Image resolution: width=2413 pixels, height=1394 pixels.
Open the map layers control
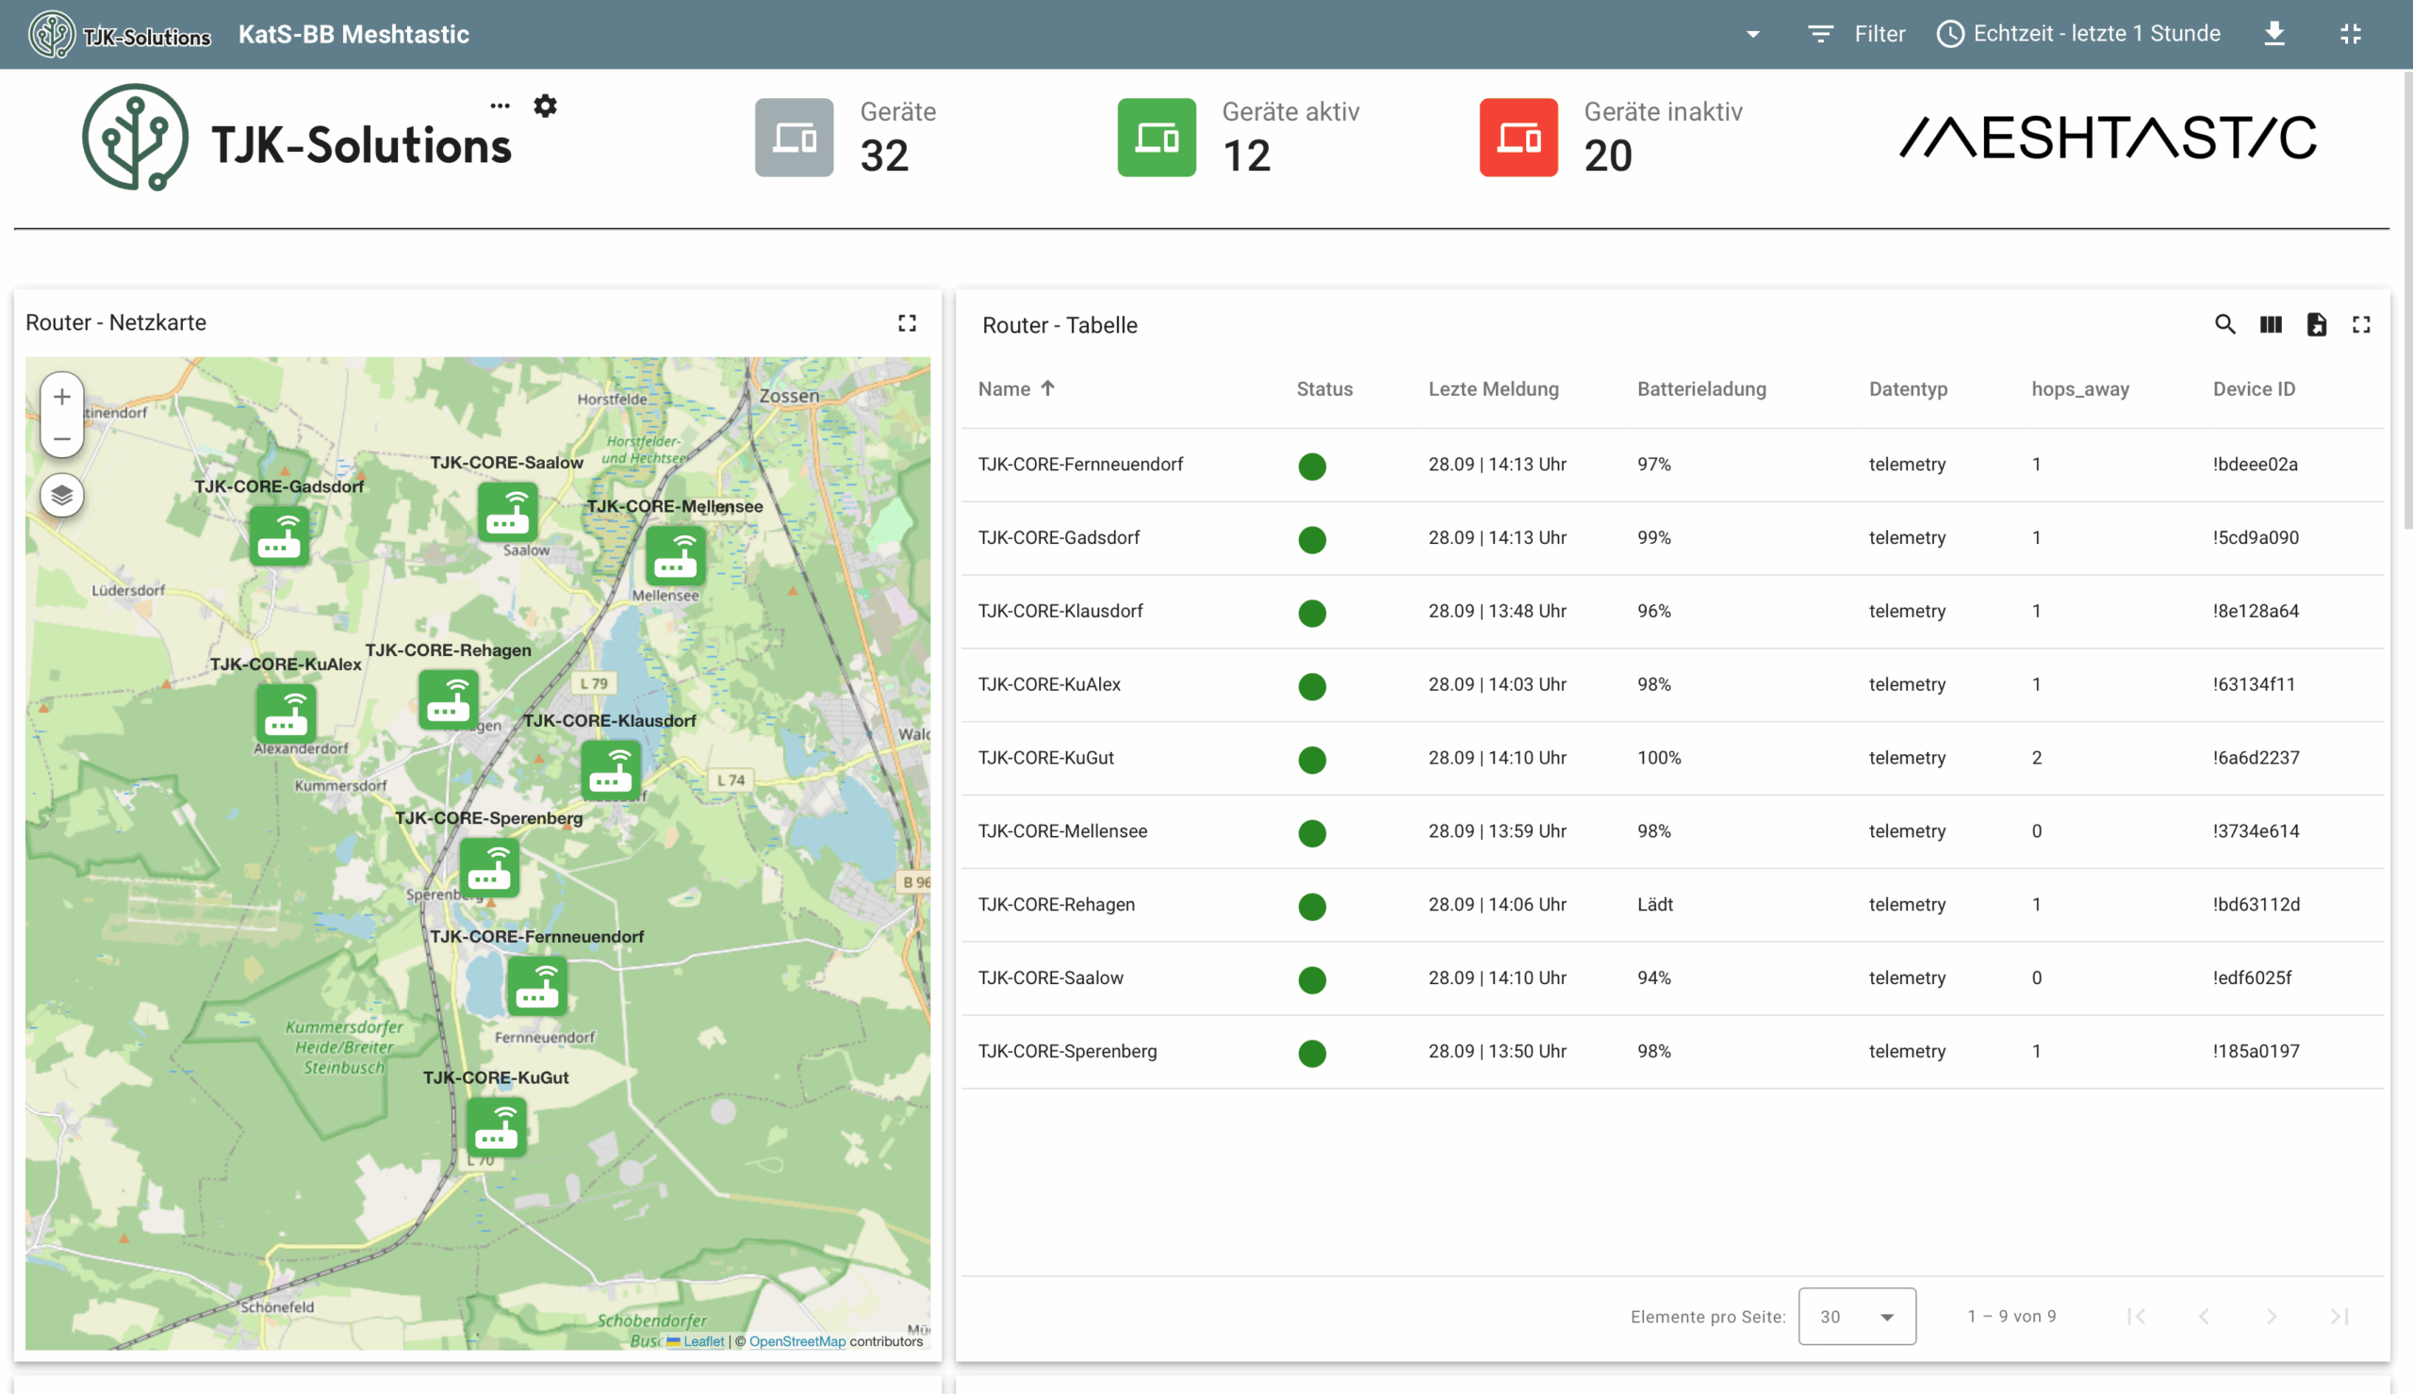click(x=62, y=495)
